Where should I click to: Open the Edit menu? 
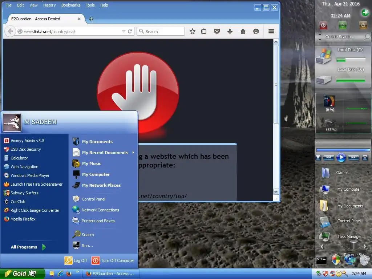pos(20,5)
